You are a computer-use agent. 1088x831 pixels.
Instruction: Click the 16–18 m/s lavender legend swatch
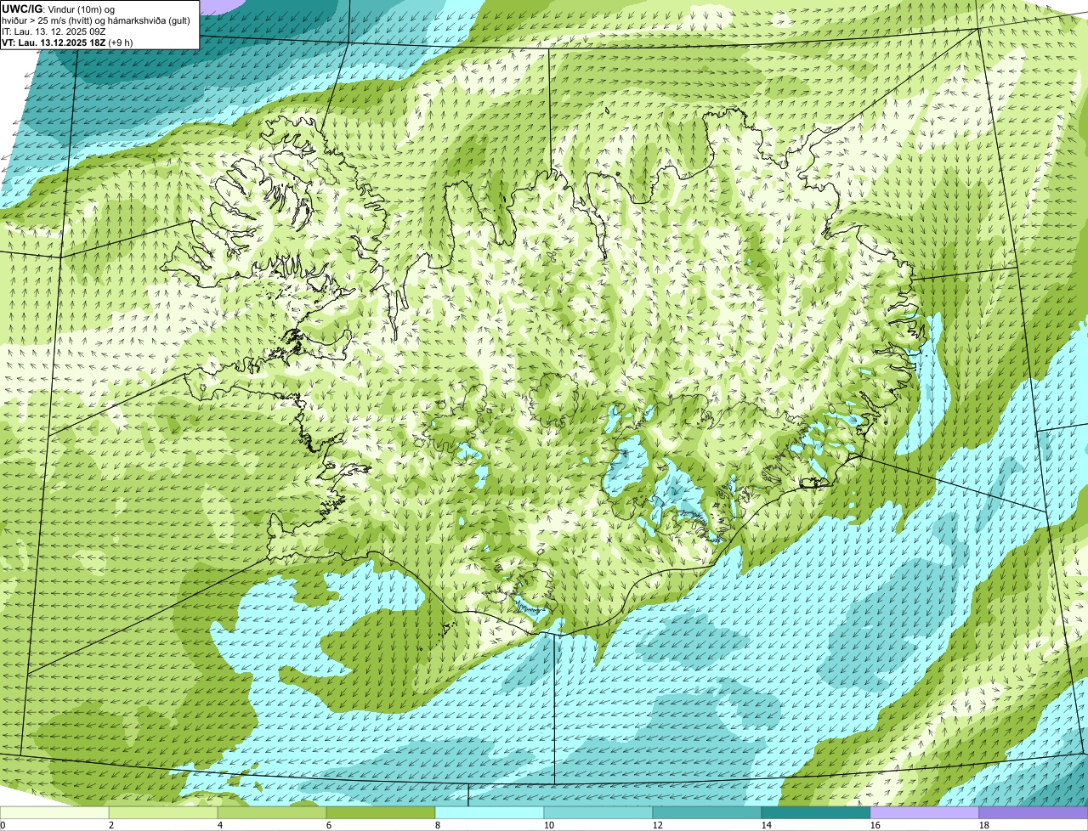click(x=925, y=812)
